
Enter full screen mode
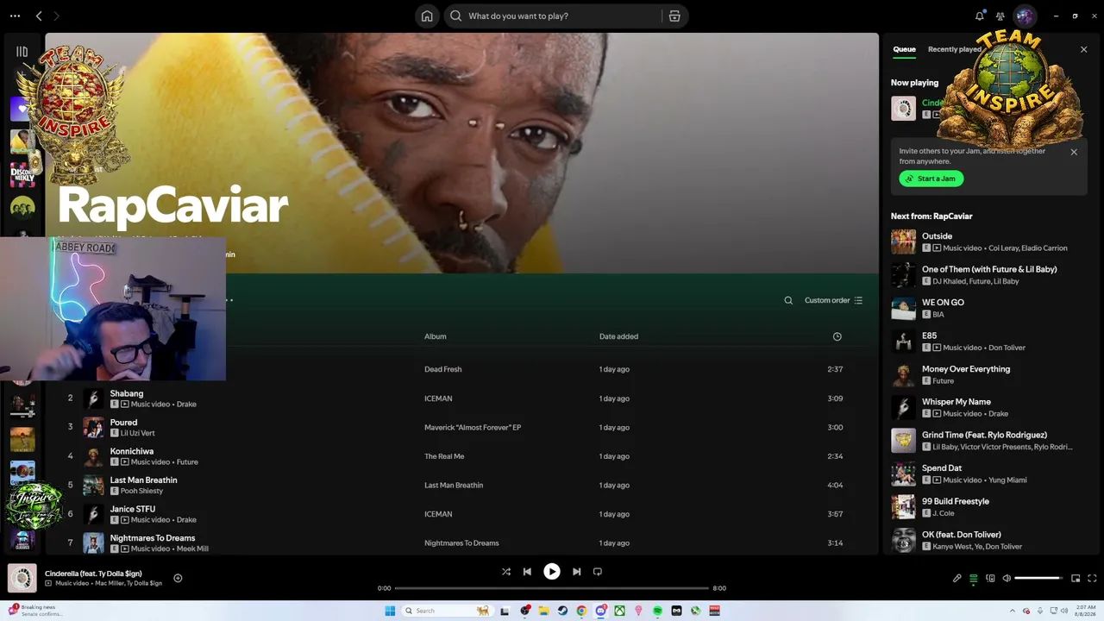point(1092,578)
